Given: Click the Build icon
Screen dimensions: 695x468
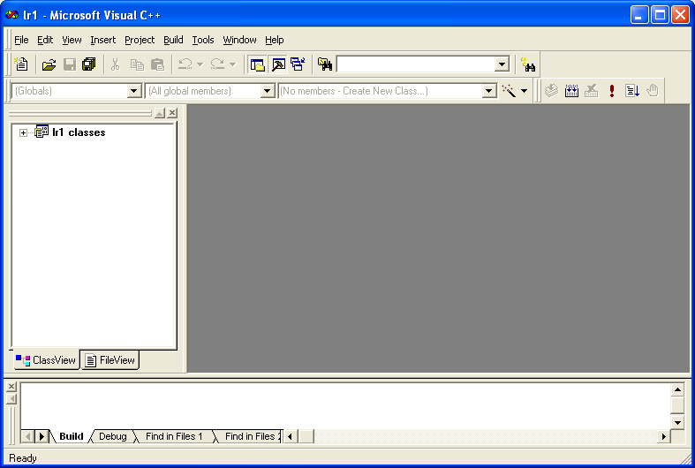Looking at the screenshot, I should (571, 91).
